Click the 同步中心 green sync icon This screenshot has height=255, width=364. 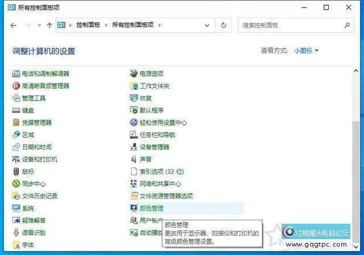click(16, 184)
